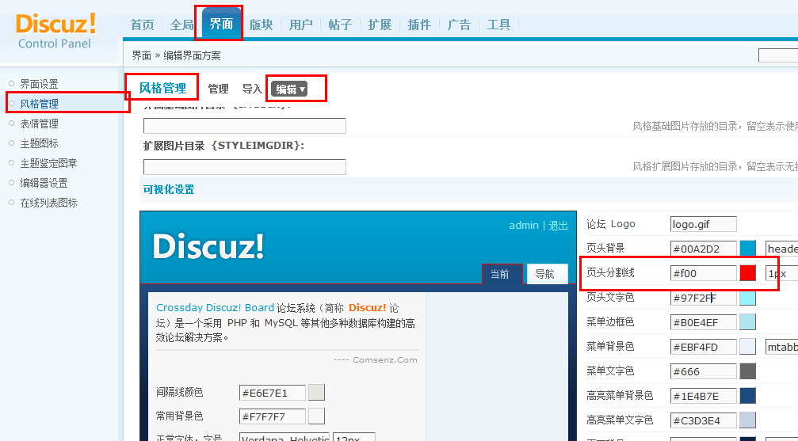Click the STYLEIMGDIR directory input field
The width and height of the screenshot is (798, 441).
[x=245, y=167]
